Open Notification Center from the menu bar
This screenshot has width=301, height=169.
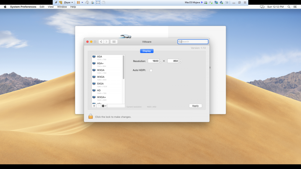pyautogui.click(x=295, y=7)
